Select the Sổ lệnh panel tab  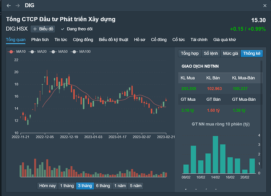tap(211, 54)
